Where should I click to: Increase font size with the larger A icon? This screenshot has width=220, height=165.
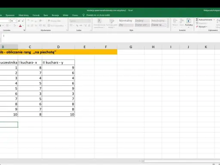click(19, 21)
